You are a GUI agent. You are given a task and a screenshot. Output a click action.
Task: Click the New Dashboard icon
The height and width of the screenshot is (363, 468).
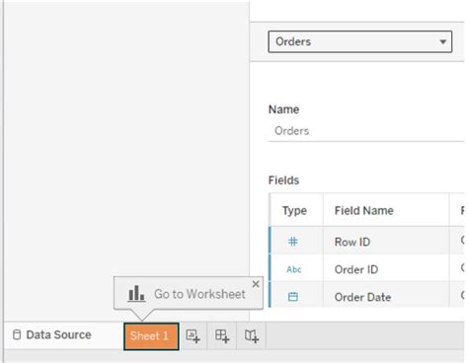(x=222, y=336)
